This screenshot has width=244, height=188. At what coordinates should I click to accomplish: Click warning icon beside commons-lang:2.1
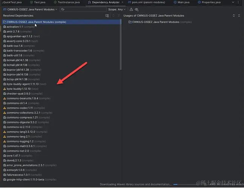tap(5, 136)
